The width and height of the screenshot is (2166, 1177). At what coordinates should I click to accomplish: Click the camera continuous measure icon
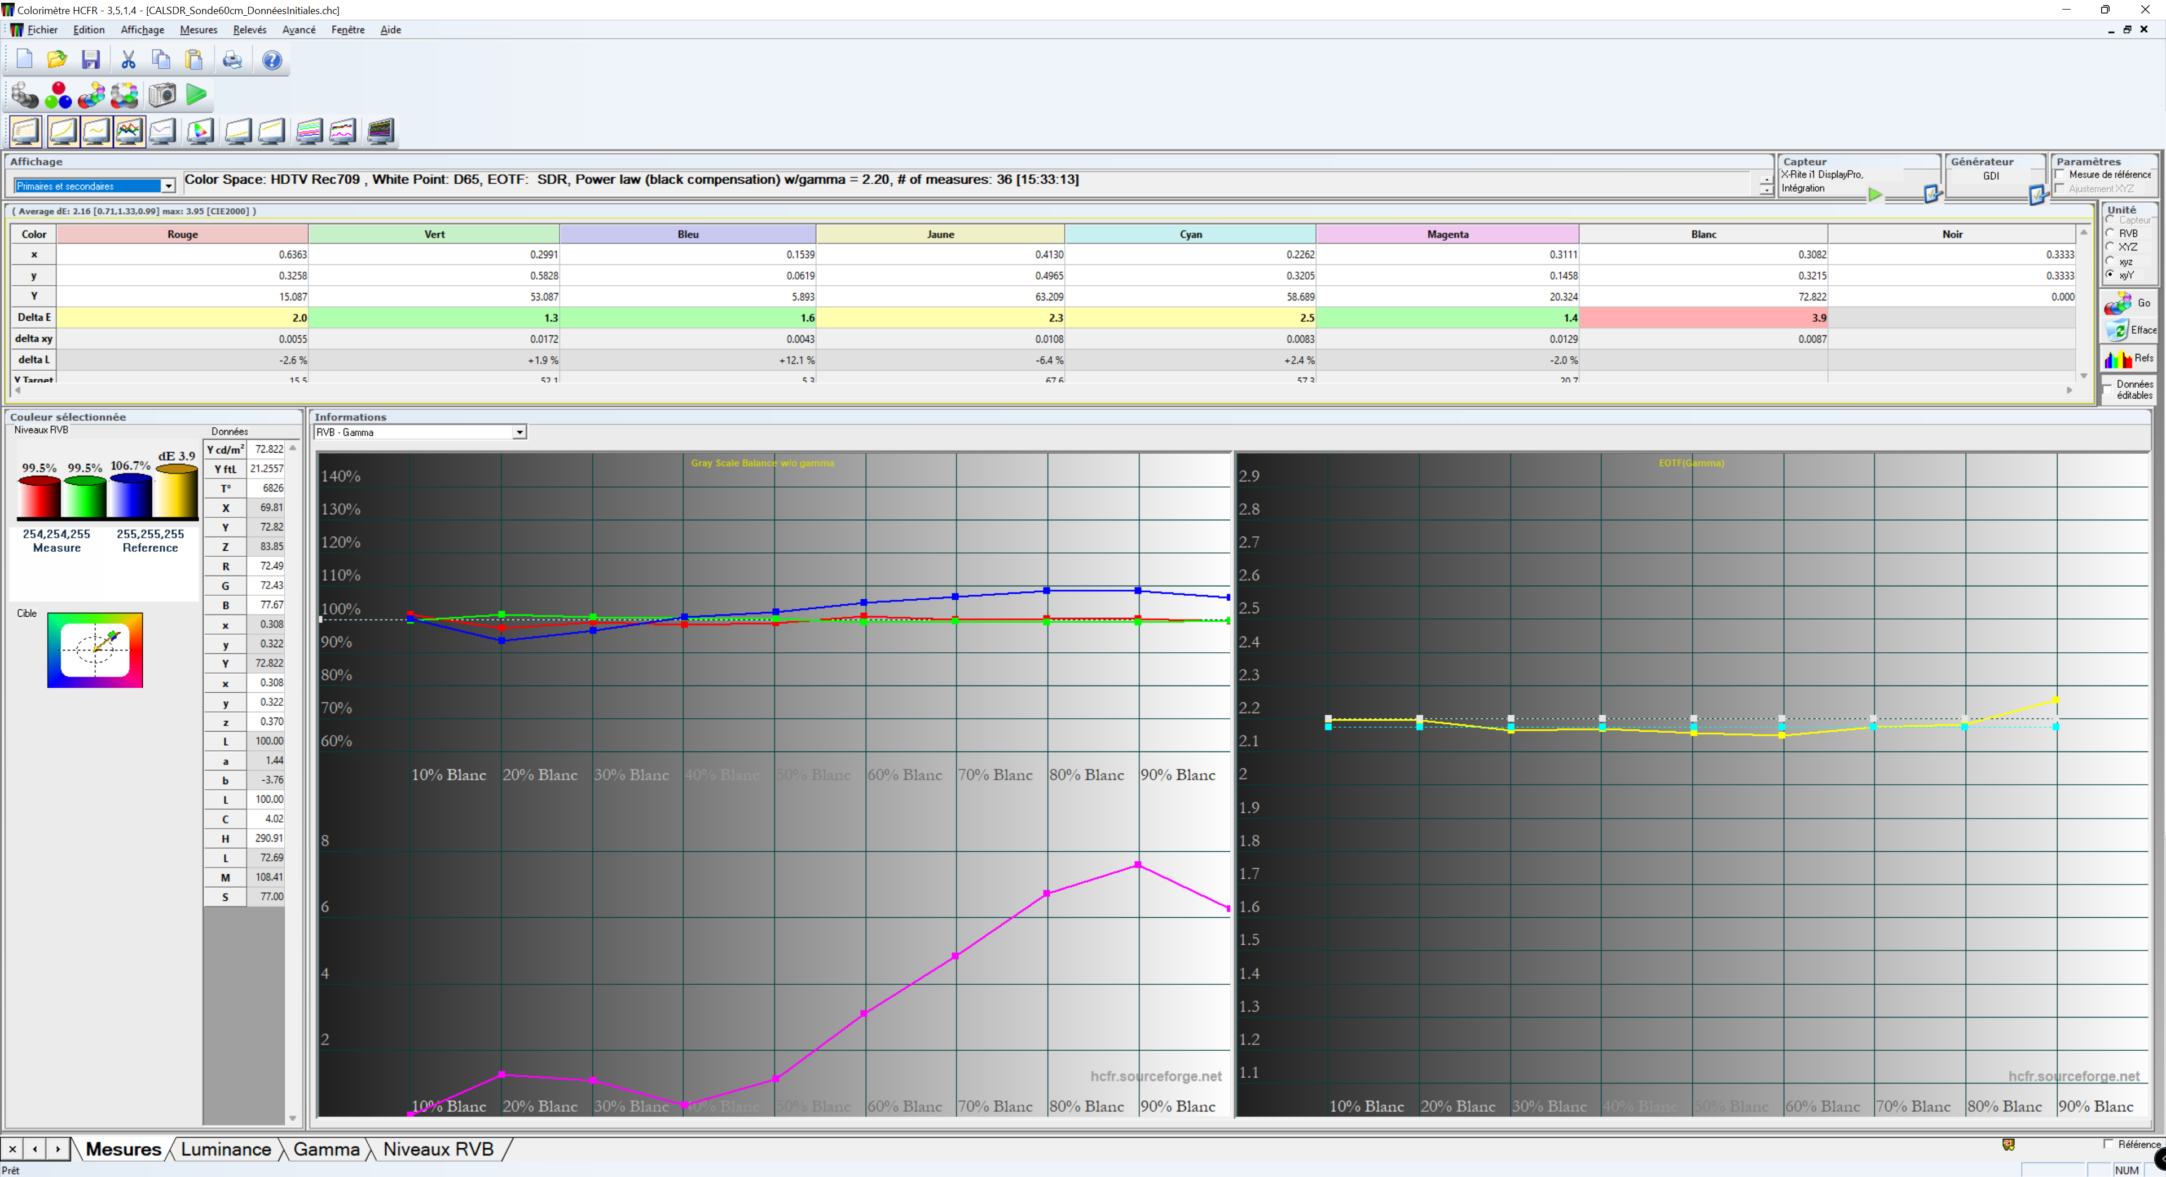click(162, 95)
